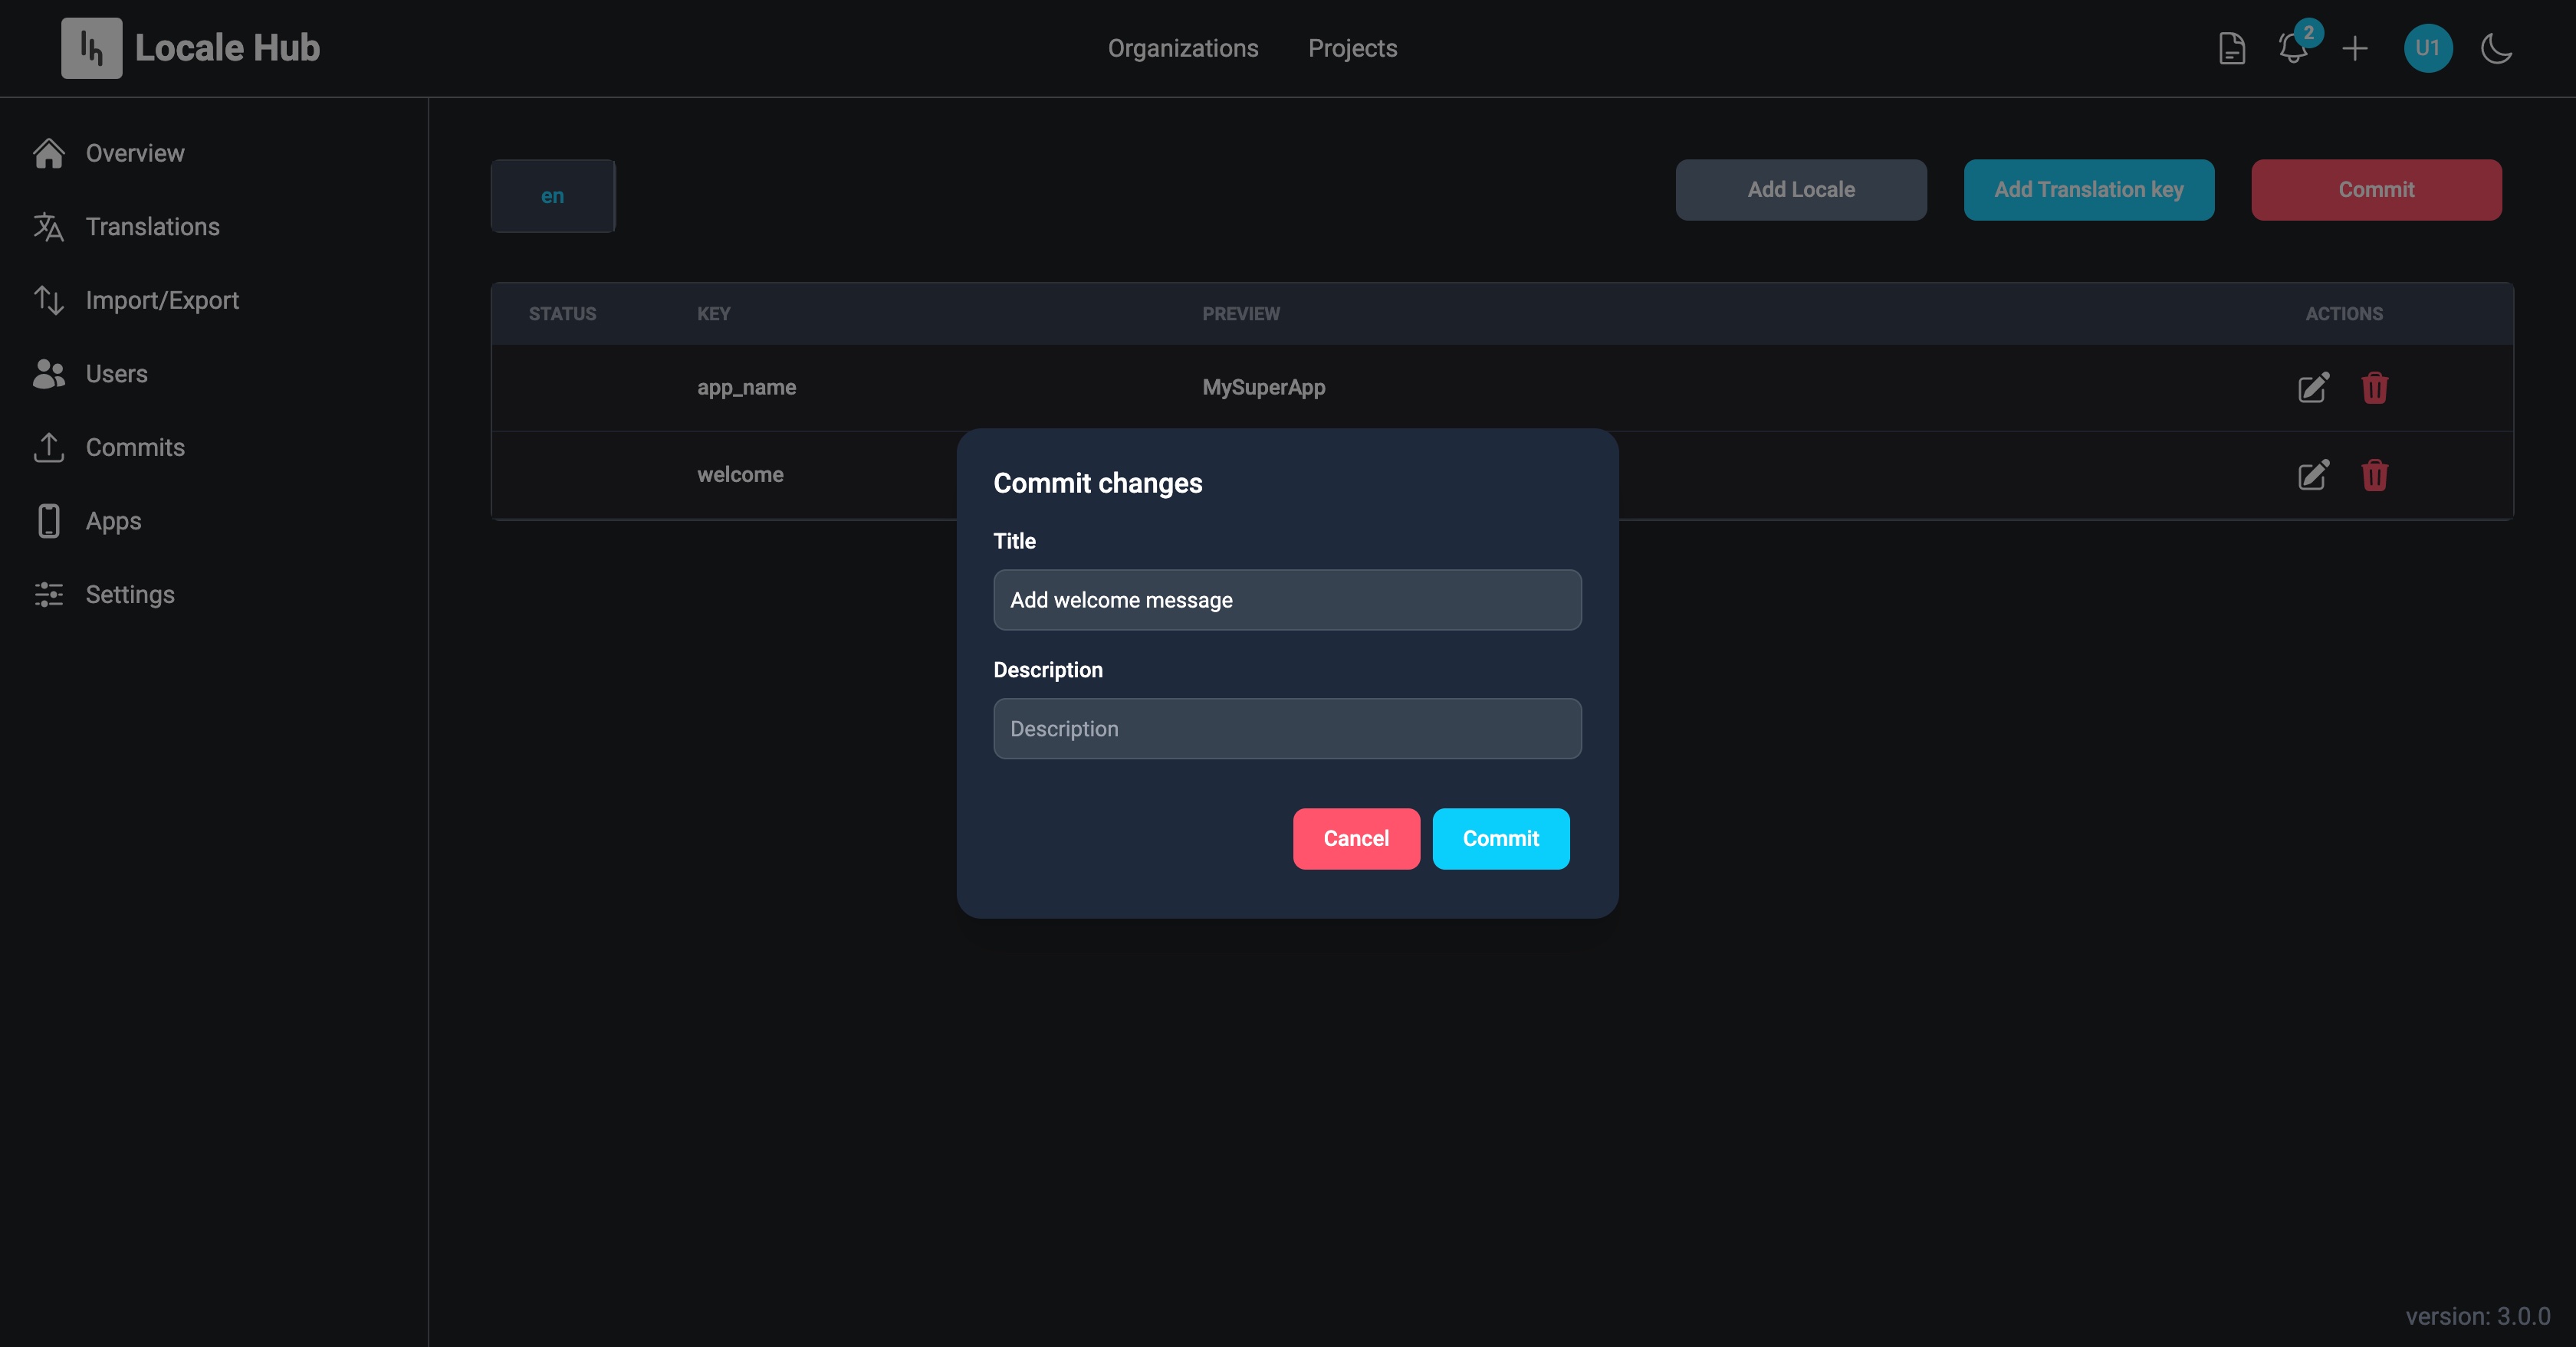Image resolution: width=2576 pixels, height=1347 pixels.
Task: Toggle dark mode moon icon
Action: 2497,48
